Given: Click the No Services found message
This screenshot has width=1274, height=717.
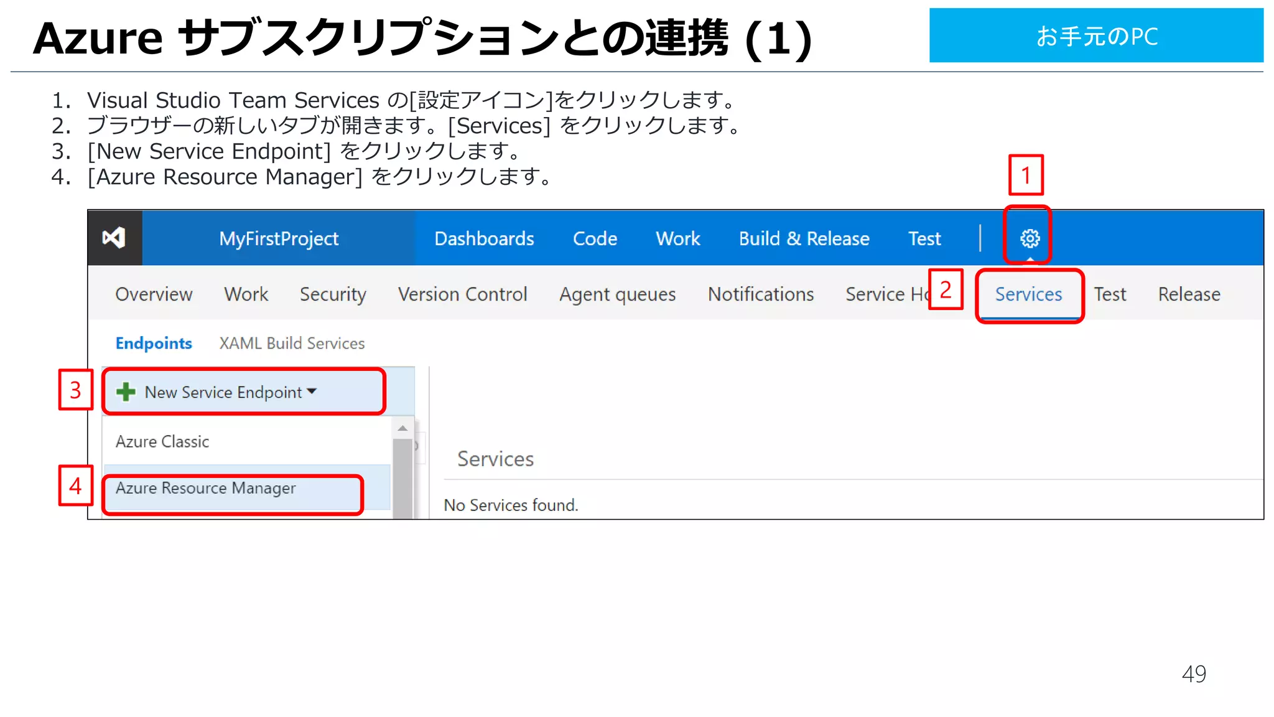Looking at the screenshot, I should tap(511, 505).
